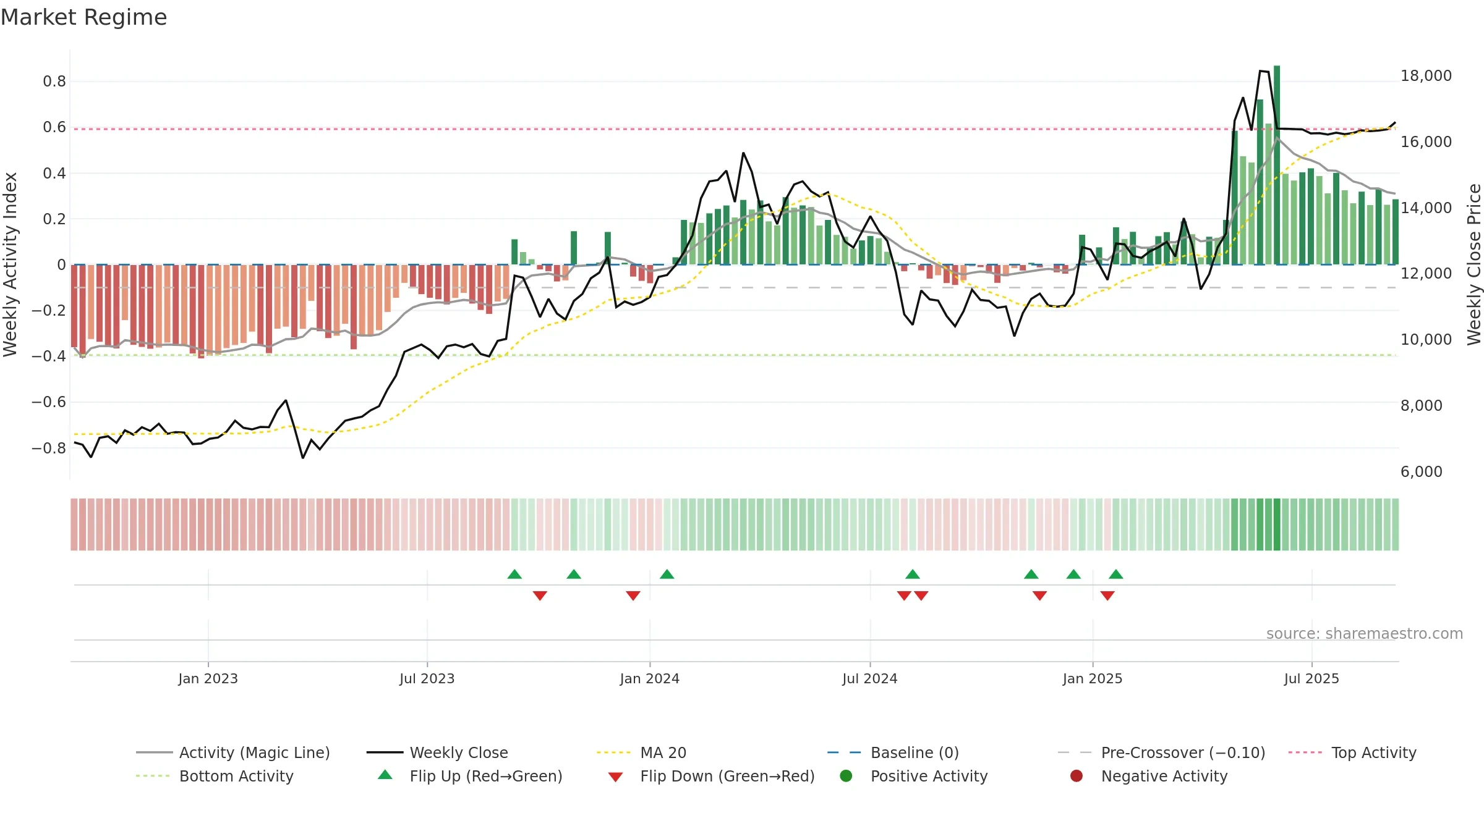Viewport: 1484px width, 834px height.
Task: Toggle the Activity (Magic Line) legend entry
Action: point(233,752)
